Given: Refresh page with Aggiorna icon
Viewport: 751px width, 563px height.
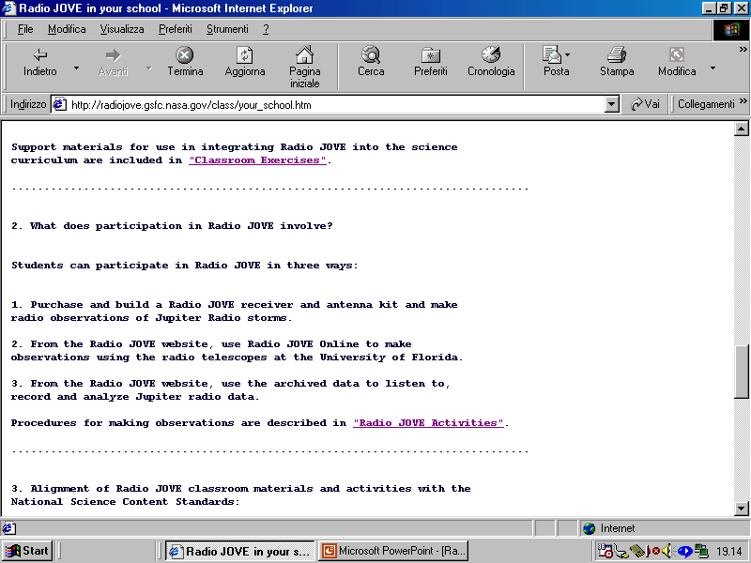Looking at the screenshot, I should [244, 55].
